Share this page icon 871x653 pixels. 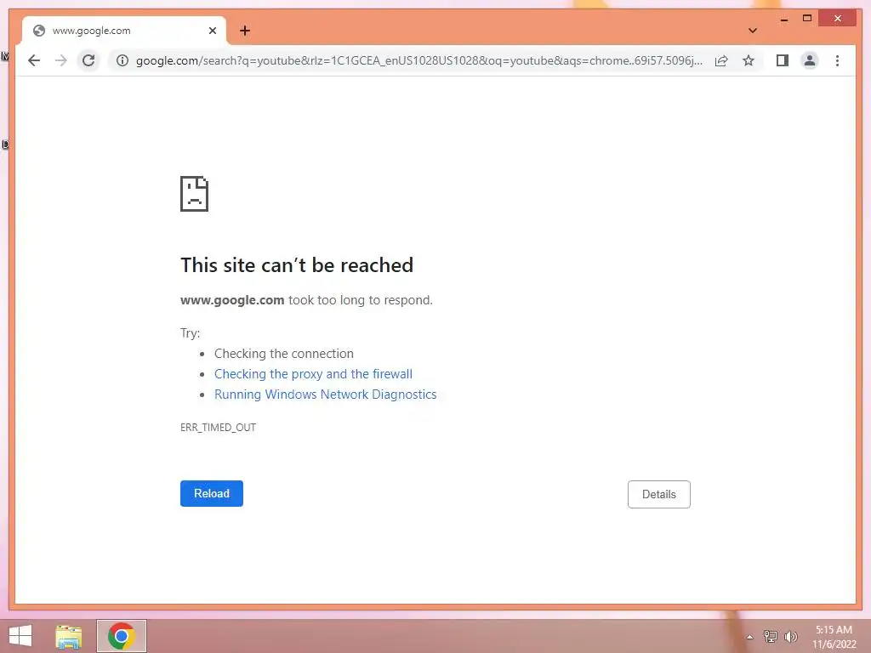[721, 60]
